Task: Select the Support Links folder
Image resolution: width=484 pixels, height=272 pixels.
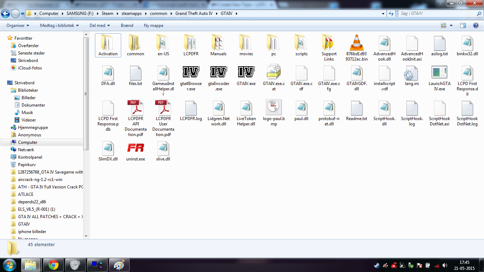Action: pos(329,48)
